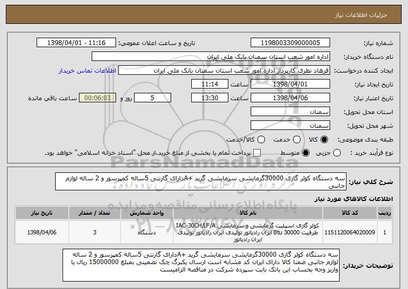Click the general need description text box
The height and width of the screenshot is (289, 408).
(201, 181)
